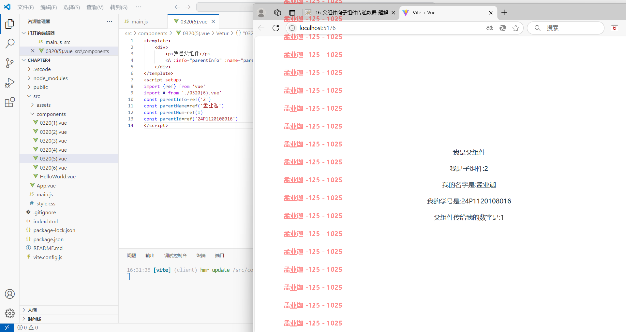626x332 pixels.
Task: Open the Manage gear menu
Action: [x=10, y=313]
